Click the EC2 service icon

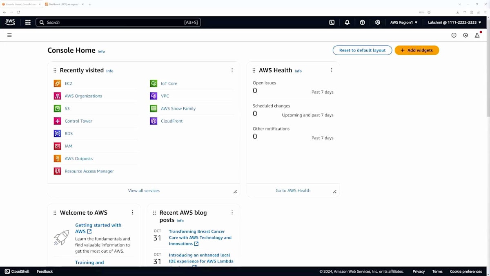[x=57, y=83]
